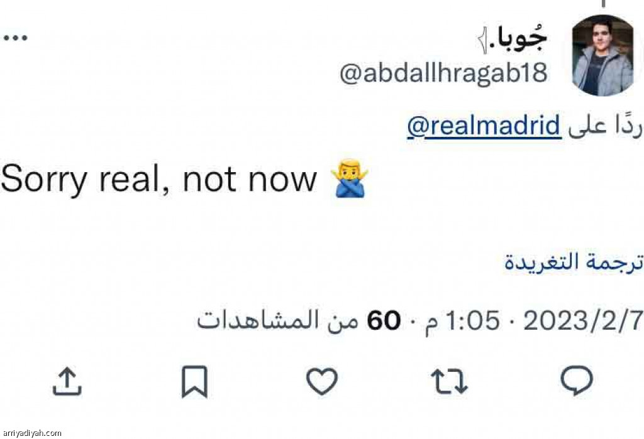The image size is (644, 439).
Task: Click the tweet text 'Sorry real, not now'
Action: click(x=158, y=181)
